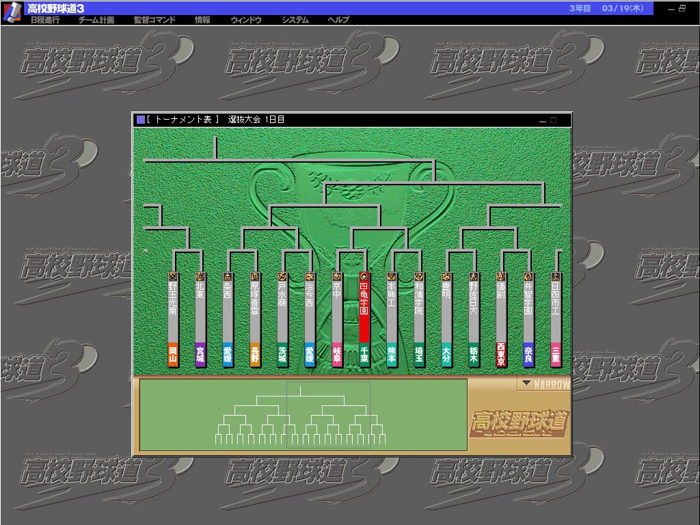Screen dimensions: 700x525
Task: Click the 栃木 prefecture tag
Action: tap(474, 355)
